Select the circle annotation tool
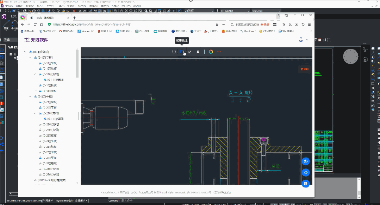The width and height of the screenshot is (380, 205). (174, 52)
